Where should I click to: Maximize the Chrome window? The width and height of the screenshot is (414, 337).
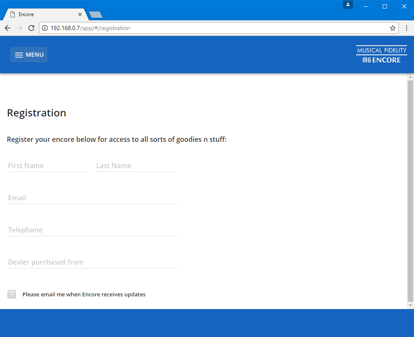pyautogui.click(x=385, y=6)
